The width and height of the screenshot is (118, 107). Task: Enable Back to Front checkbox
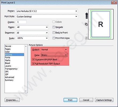(x=54, y=32)
